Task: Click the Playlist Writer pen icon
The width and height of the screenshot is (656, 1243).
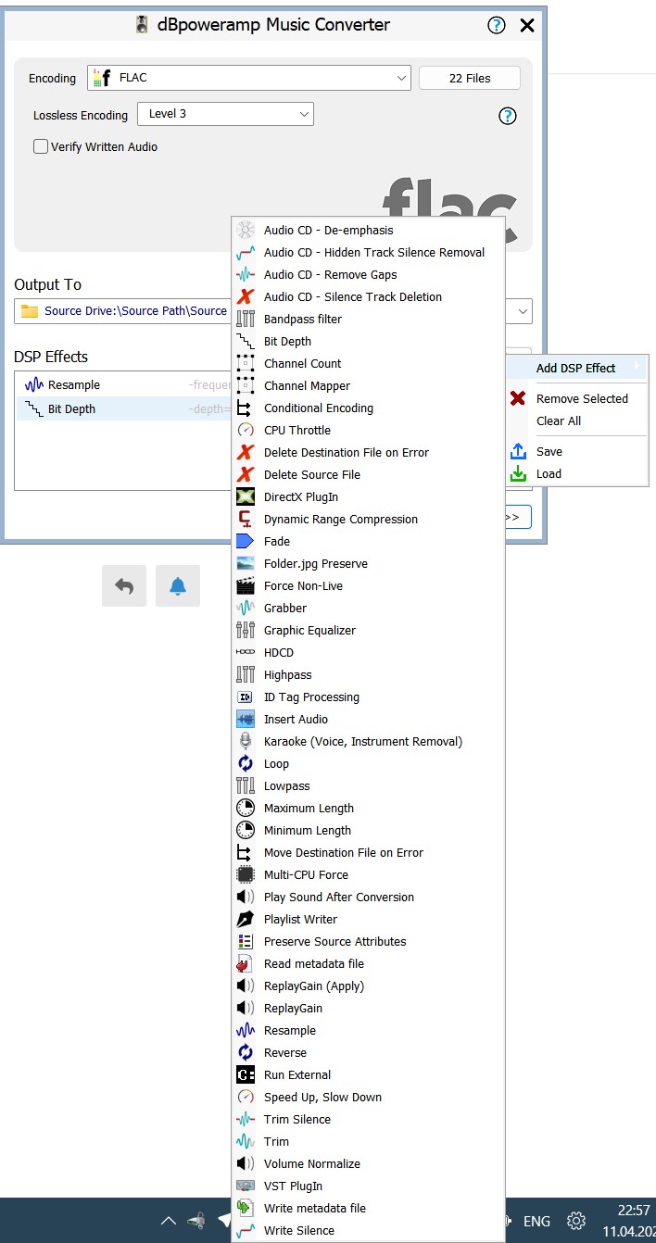Action: click(246, 919)
